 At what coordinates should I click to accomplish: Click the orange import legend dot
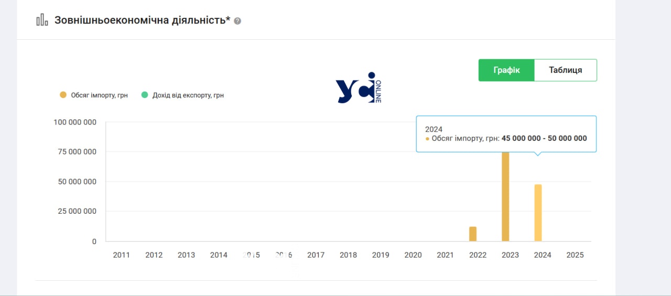(x=63, y=95)
